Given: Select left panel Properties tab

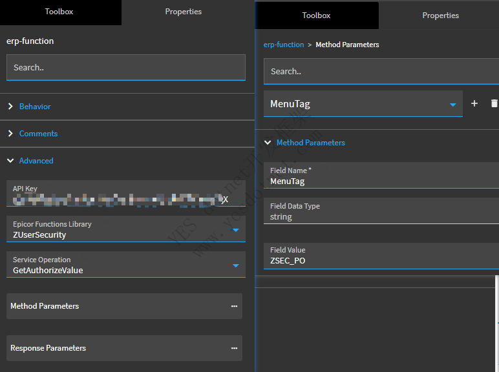Looking at the screenshot, I should point(183,12).
